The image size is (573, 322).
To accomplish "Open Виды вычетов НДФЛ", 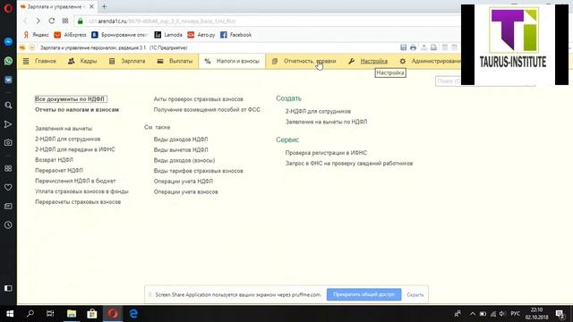I will point(181,149).
